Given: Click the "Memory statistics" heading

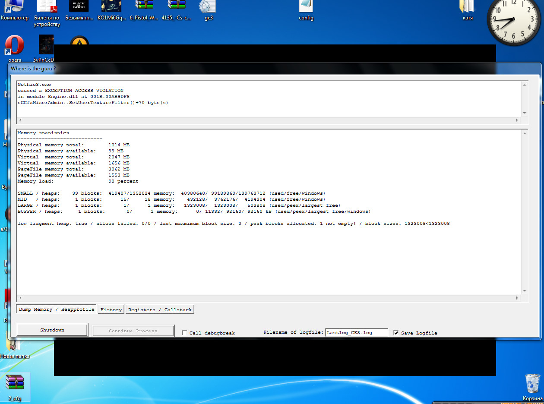Looking at the screenshot, I should pyautogui.click(x=43, y=133).
